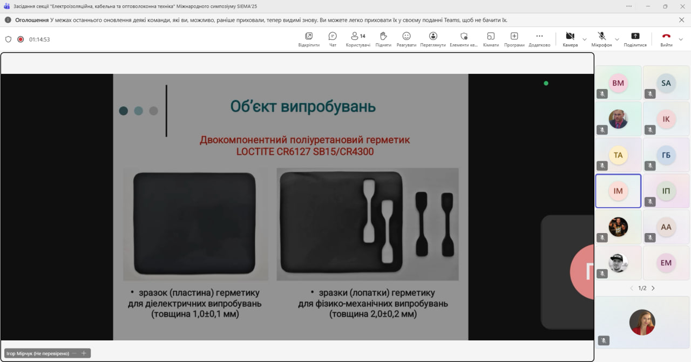This screenshot has height=362, width=691.
Task: Select the TA participant tile
Action: click(x=618, y=155)
